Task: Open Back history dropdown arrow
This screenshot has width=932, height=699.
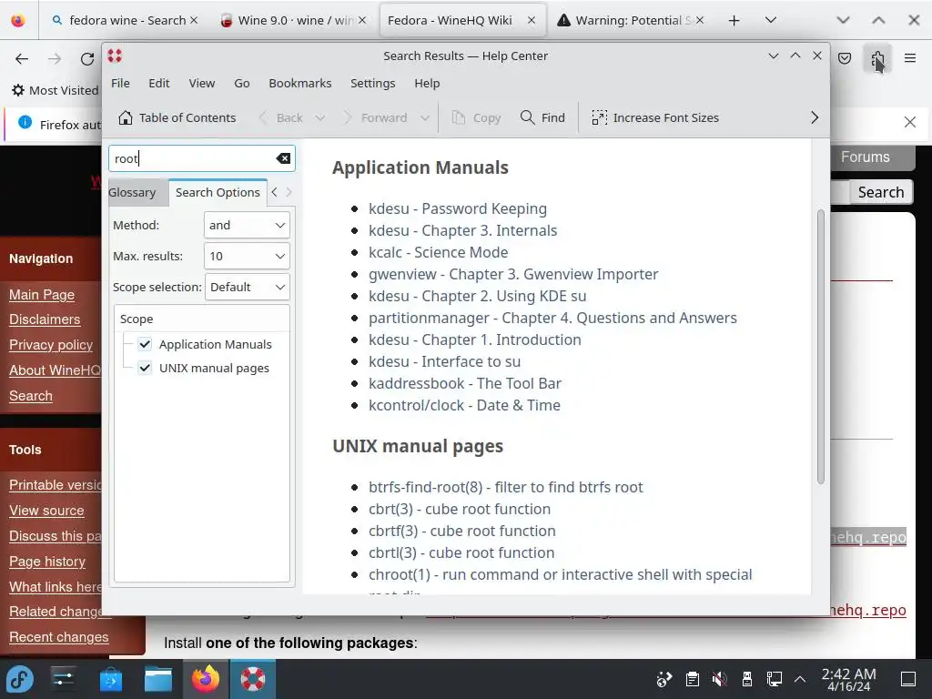Action: 319,117
